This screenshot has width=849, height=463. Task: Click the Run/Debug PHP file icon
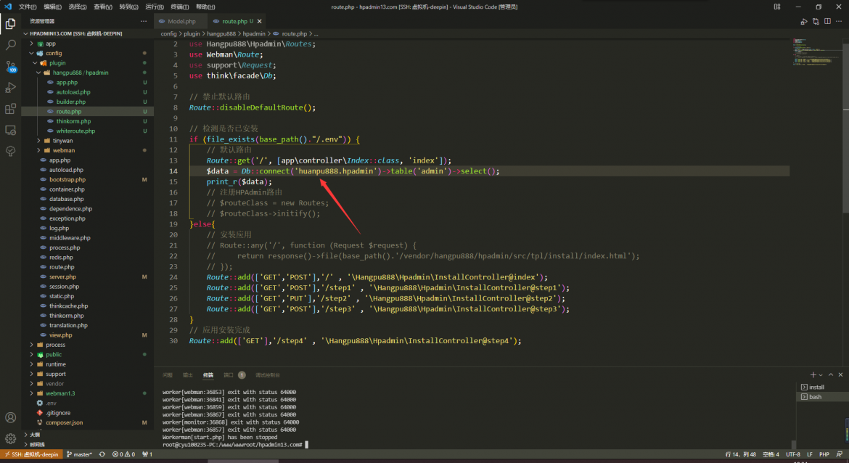803,21
